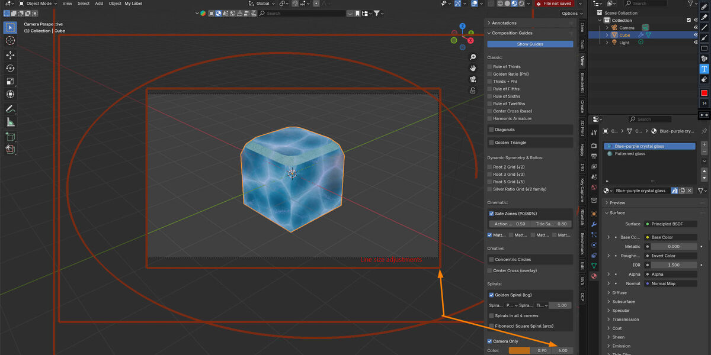Select the Move tool in toolbar
The image size is (711, 355).
point(10,54)
